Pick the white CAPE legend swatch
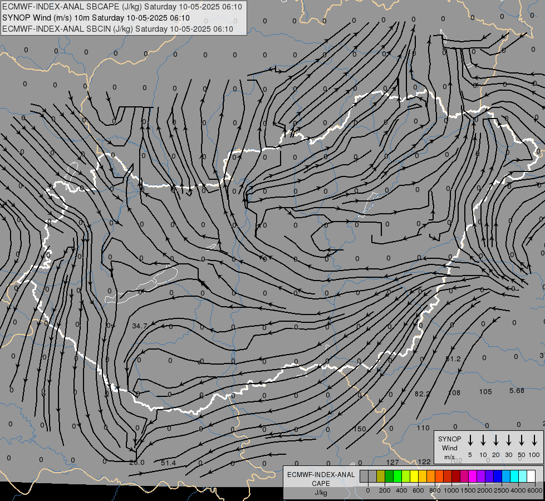545x501 pixels. point(531,476)
